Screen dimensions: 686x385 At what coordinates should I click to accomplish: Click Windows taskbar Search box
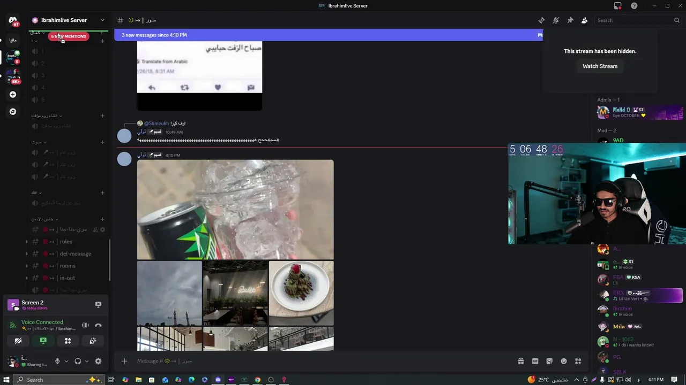point(58,380)
